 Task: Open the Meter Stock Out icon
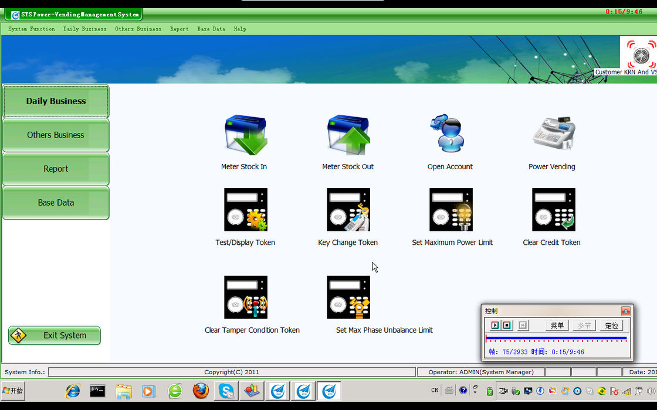pyautogui.click(x=348, y=135)
